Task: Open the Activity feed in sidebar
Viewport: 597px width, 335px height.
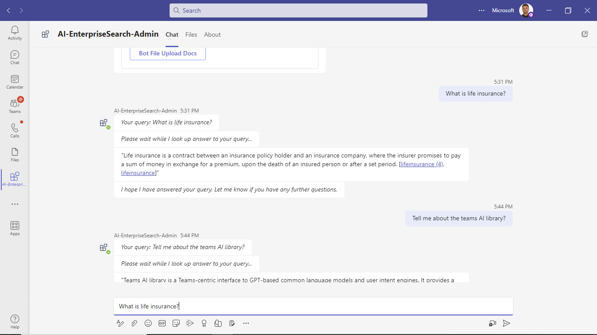Action: [x=15, y=33]
